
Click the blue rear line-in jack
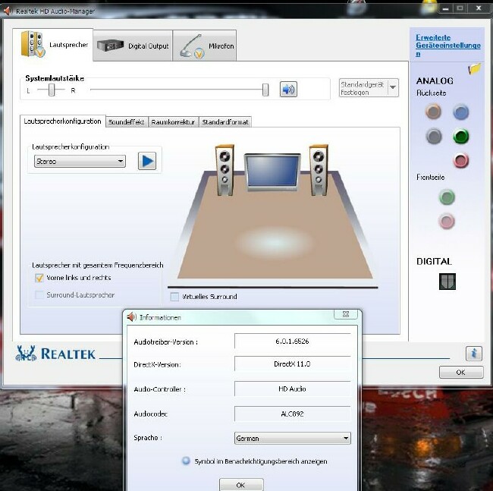coord(461,112)
